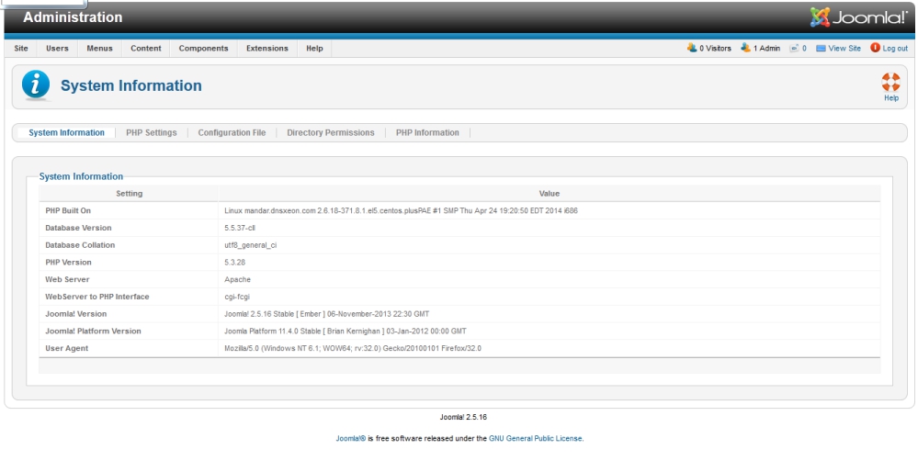
Task: Click the Joomla! Platform Version label
Action: 93,332
